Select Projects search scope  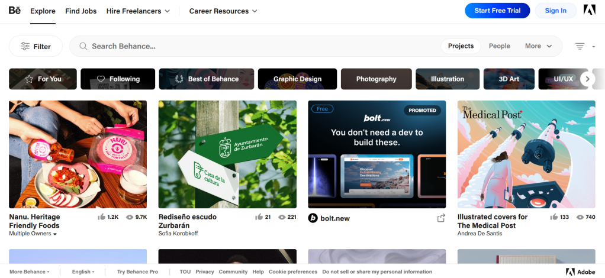coord(461,46)
